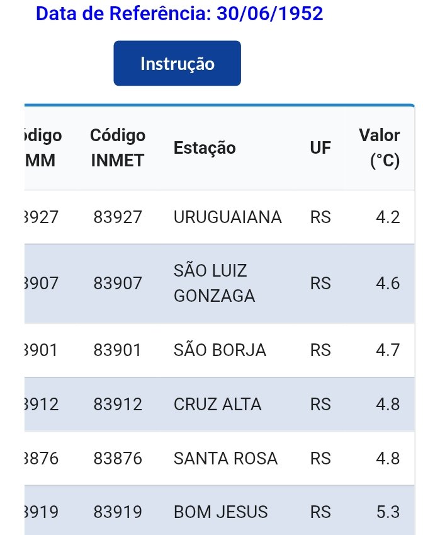Select the 4.7 value for São Borja
The image size is (423, 535).
pos(387,350)
